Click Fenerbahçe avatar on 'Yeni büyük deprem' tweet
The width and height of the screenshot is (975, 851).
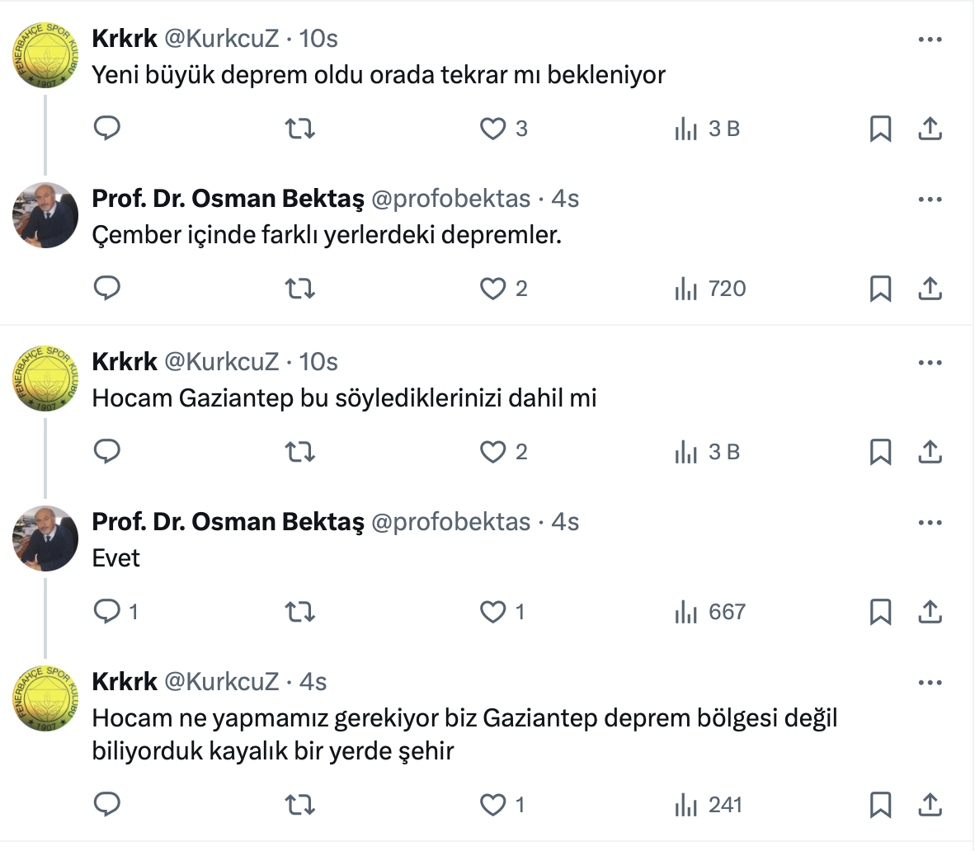(x=45, y=55)
